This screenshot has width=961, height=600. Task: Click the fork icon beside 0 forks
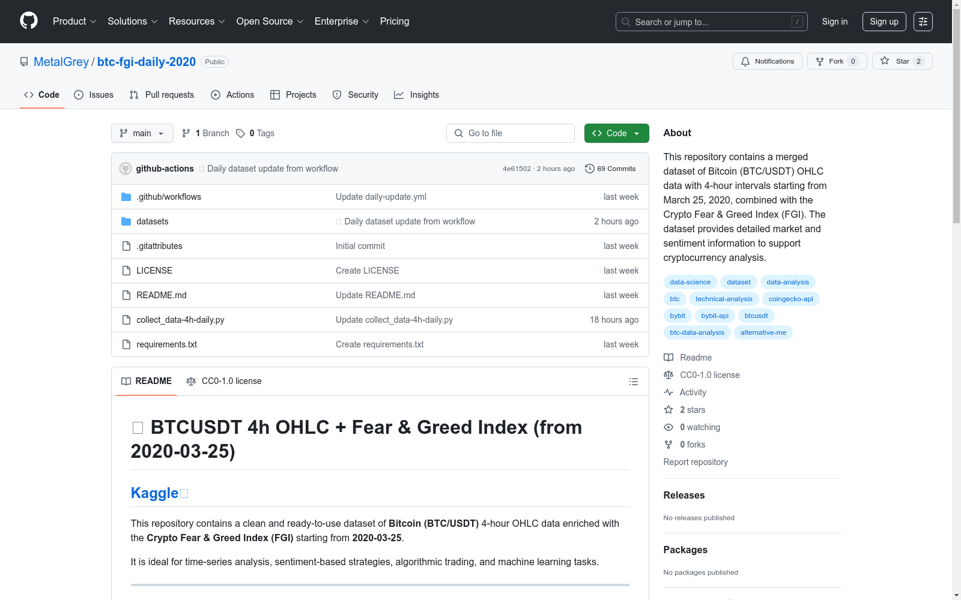[x=668, y=445]
